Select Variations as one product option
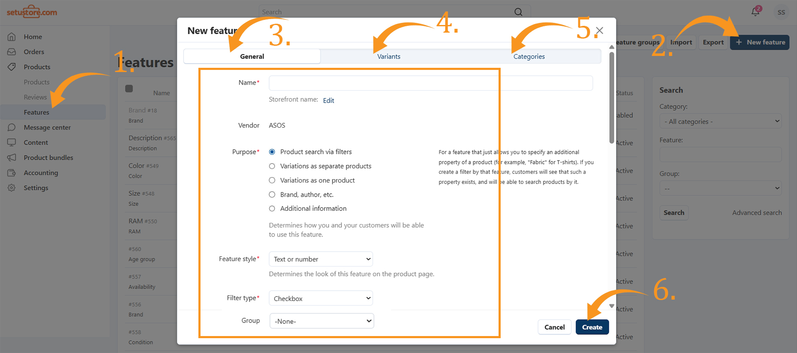797x353 pixels. (x=272, y=181)
